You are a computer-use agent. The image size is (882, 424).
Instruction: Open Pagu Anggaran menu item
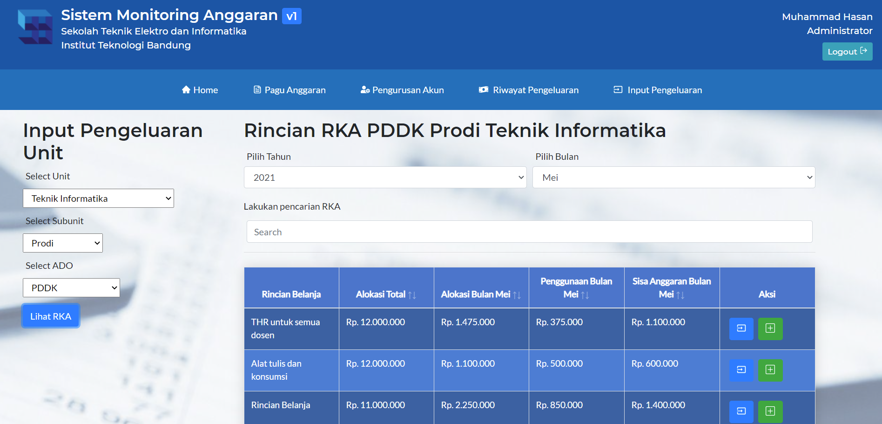point(290,90)
